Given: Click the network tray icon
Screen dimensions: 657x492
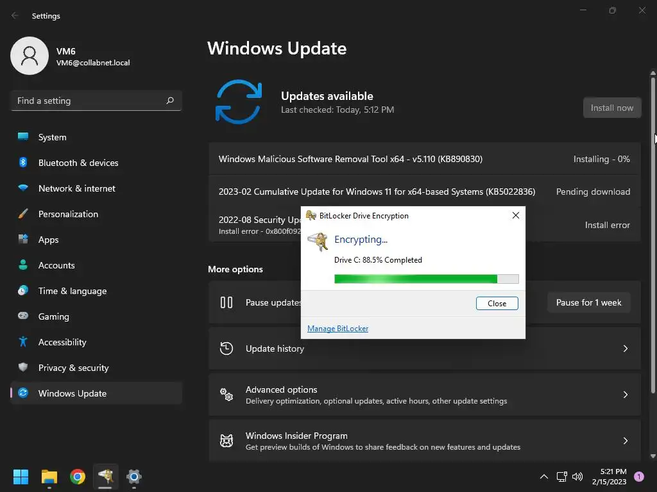Looking at the screenshot, I should tap(561, 477).
